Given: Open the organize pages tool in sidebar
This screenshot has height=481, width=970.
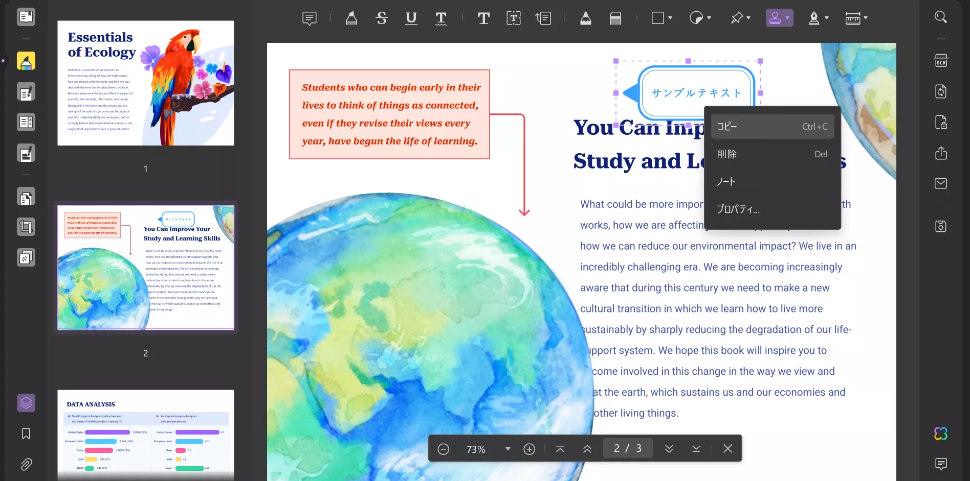Looking at the screenshot, I should [26, 123].
